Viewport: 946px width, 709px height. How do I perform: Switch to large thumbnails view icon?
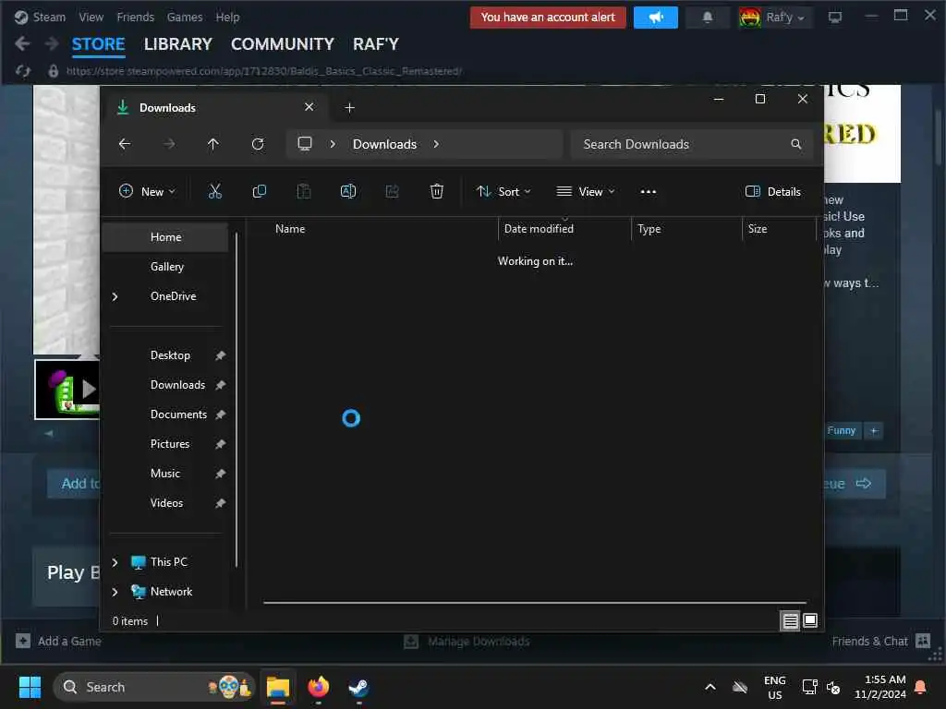(809, 620)
